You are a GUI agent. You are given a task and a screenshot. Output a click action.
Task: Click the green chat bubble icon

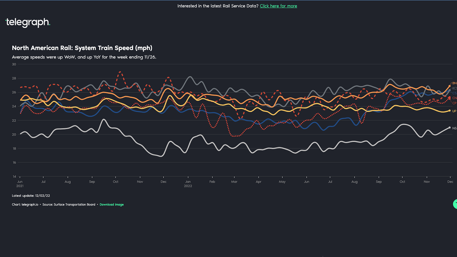tap(455, 204)
